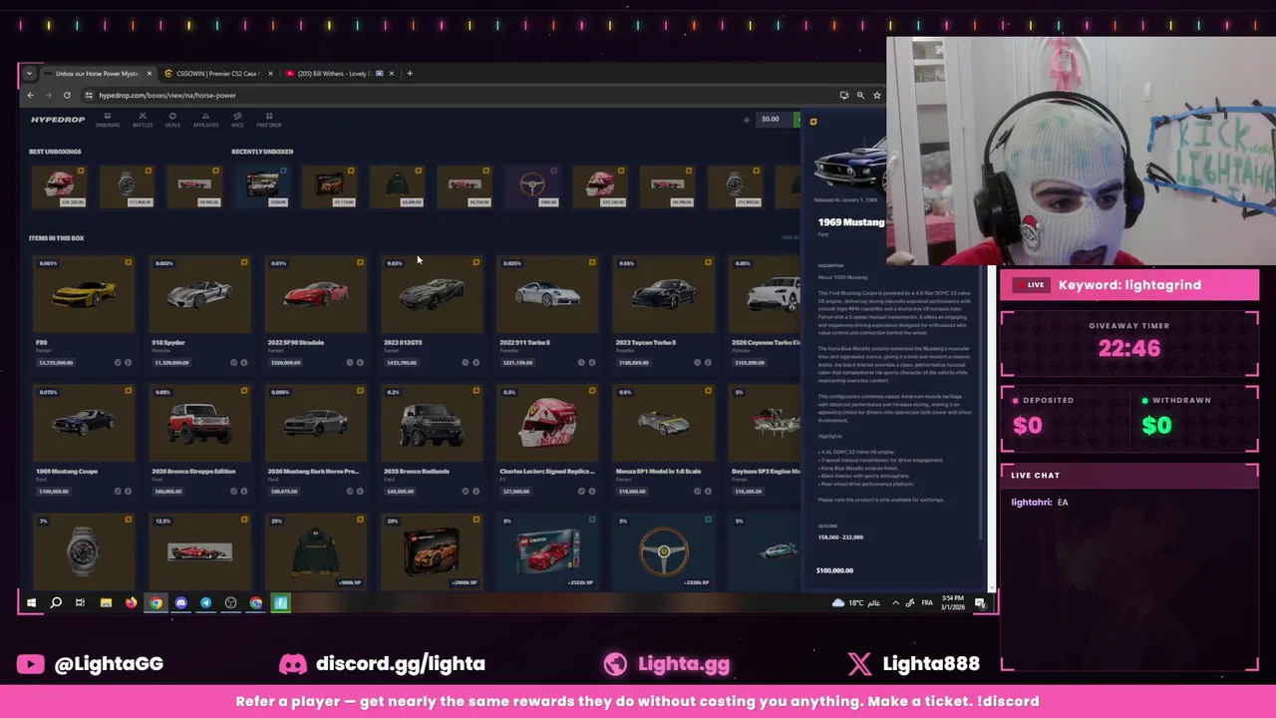Reload the hypedrop page
Viewport: 1276px width, 718px height.
point(67,95)
